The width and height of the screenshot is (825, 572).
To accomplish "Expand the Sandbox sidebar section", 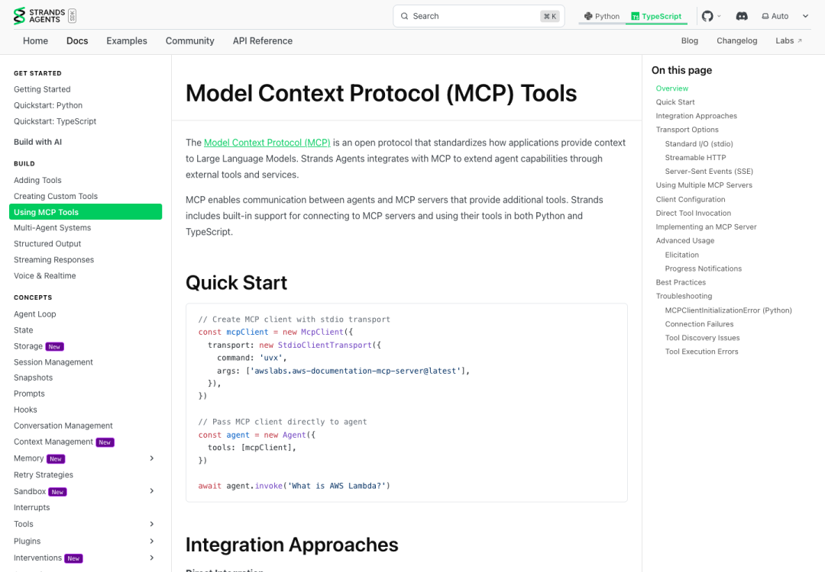I will point(151,491).
